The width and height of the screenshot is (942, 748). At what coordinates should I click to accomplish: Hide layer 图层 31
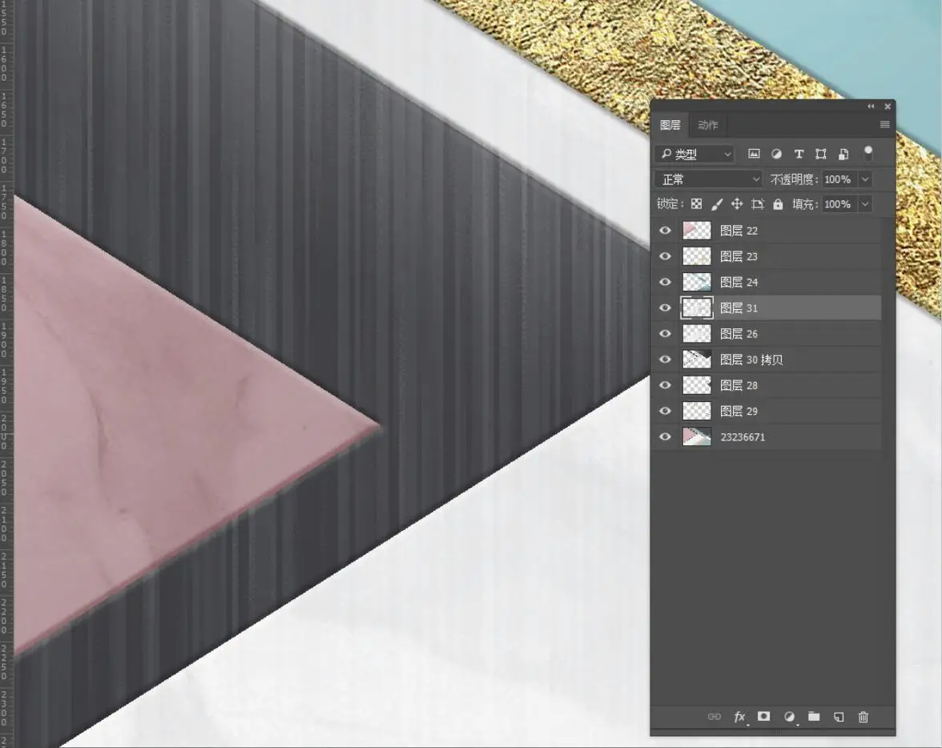665,308
